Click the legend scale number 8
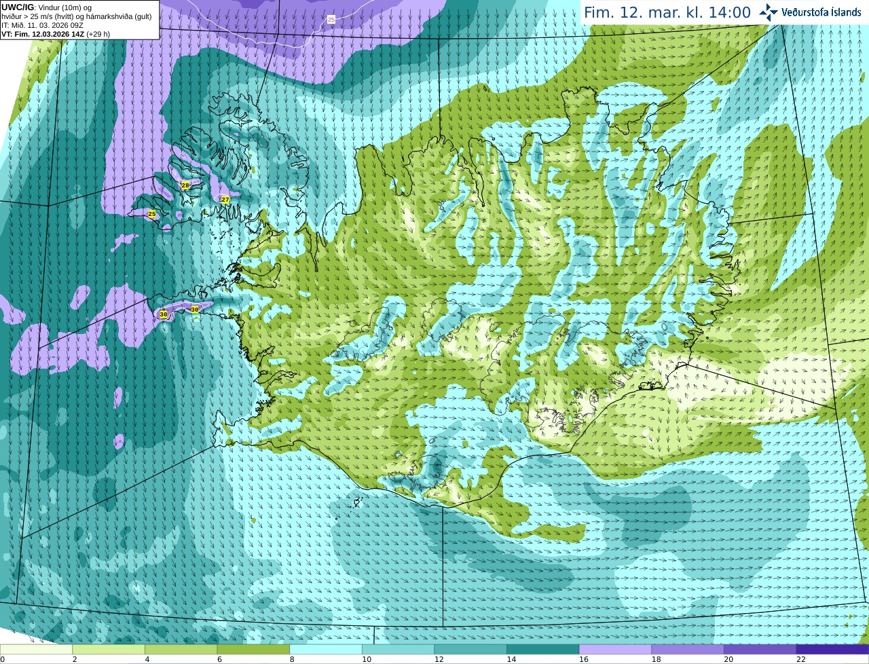This screenshot has width=869, height=664. tap(292, 659)
